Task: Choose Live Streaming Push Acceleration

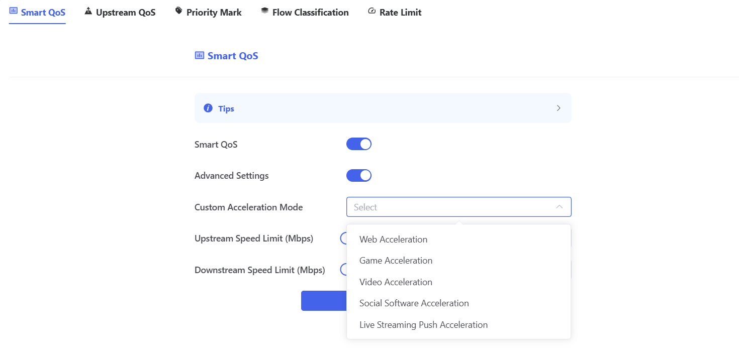Action: [x=458, y=325]
